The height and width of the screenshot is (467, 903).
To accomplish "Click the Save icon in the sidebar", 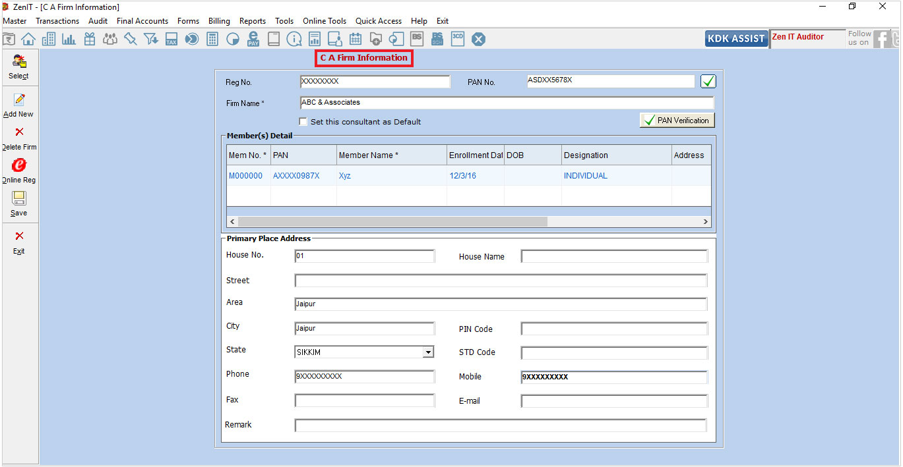I will pos(19,204).
